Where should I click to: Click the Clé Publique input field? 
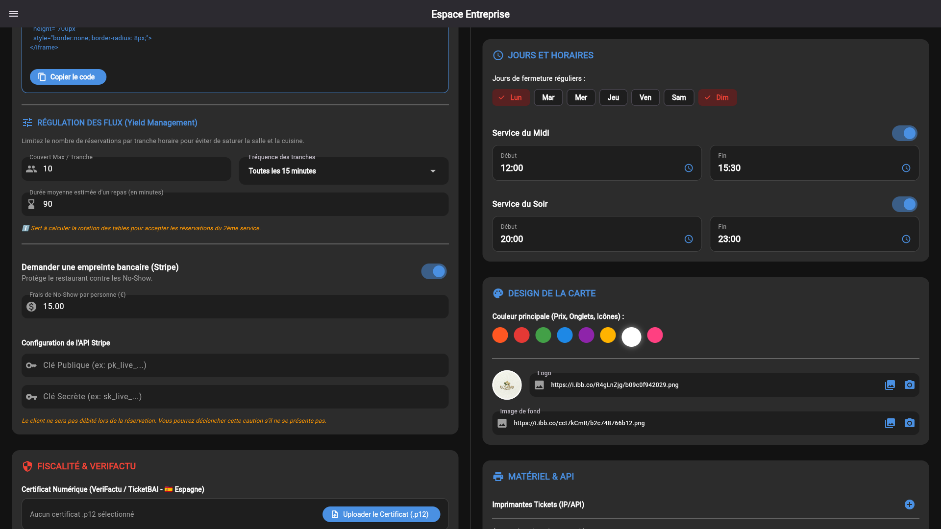click(235, 365)
